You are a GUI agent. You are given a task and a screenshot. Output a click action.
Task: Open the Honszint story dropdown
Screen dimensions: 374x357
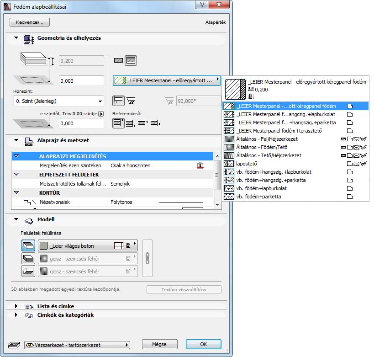pyautogui.click(x=58, y=101)
